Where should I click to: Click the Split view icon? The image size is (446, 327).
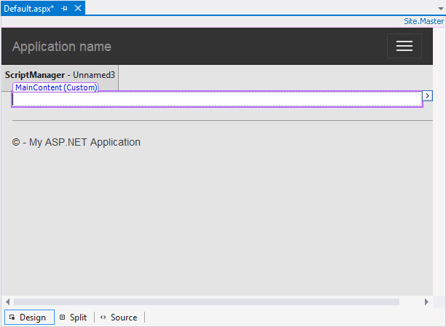62,318
